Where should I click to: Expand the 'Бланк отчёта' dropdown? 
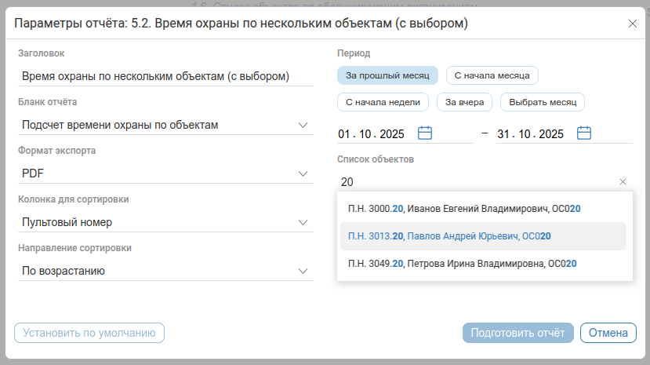coord(303,125)
